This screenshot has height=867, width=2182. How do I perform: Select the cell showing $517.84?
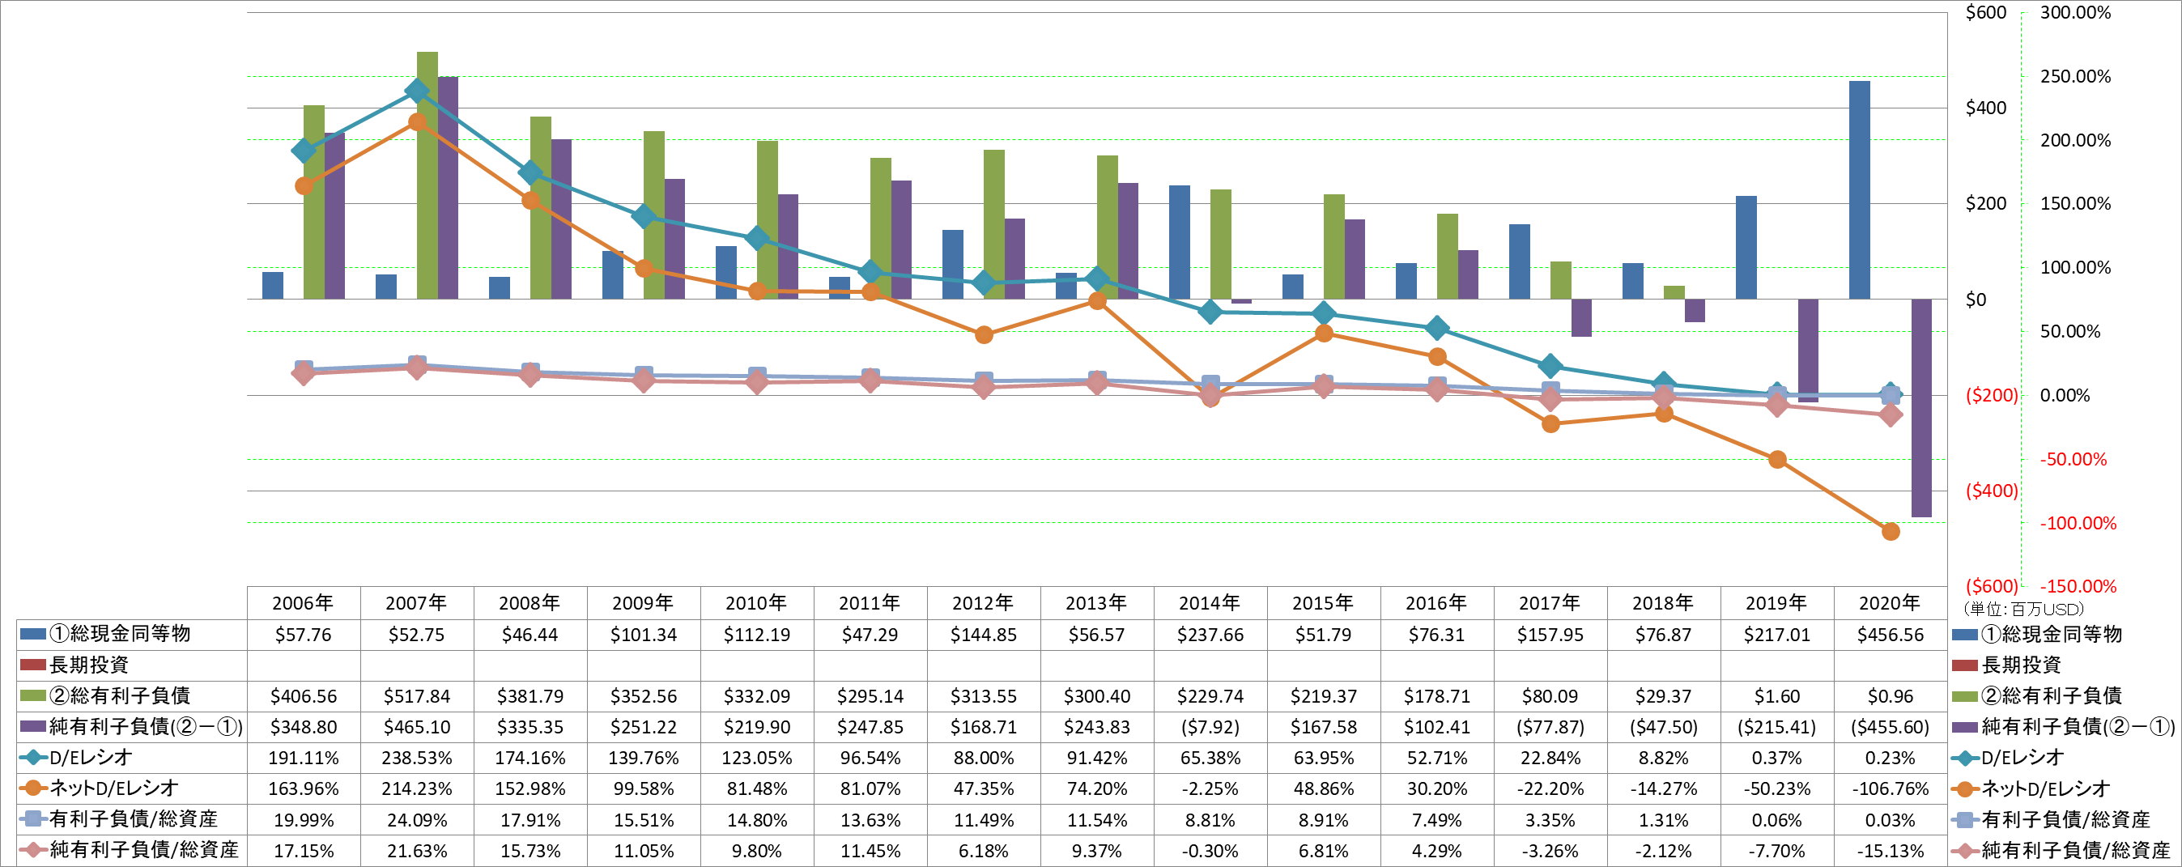pos(417,696)
